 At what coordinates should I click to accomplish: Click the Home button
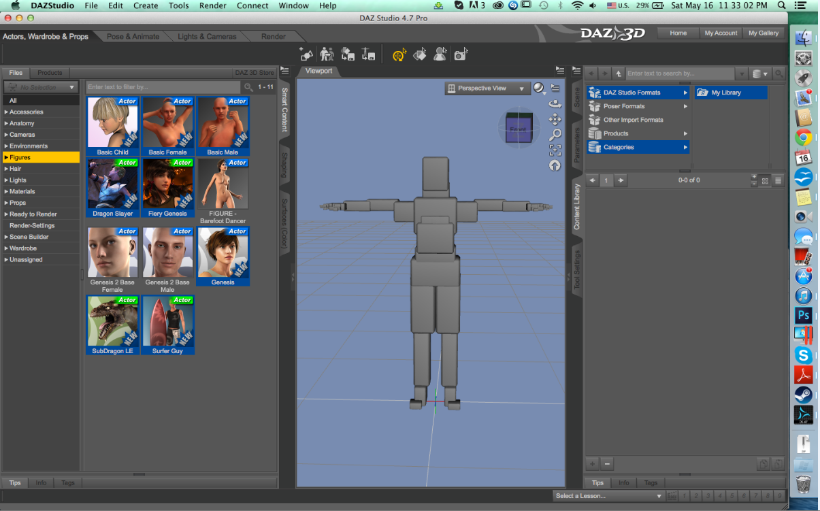pos(678,33)
